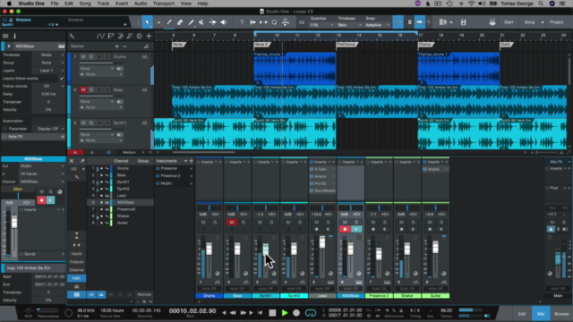Select the Eraser tool
Viewport: 573px width, 322px height.
[x=180, y=22]
